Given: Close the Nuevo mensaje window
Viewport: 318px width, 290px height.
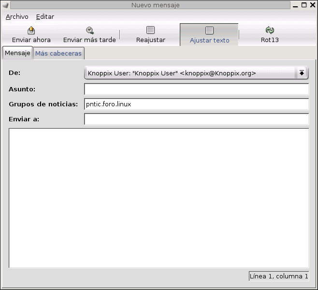Looking at the screenshot, I should pyautogui.click(x=312, y=5).
